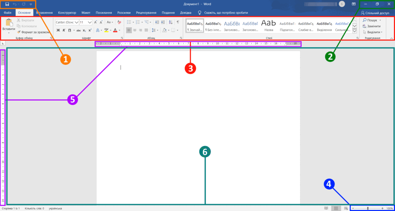Decrease paragraph indent icon
The width and height of the screenshot is (395, 211).
coord(157,22)
